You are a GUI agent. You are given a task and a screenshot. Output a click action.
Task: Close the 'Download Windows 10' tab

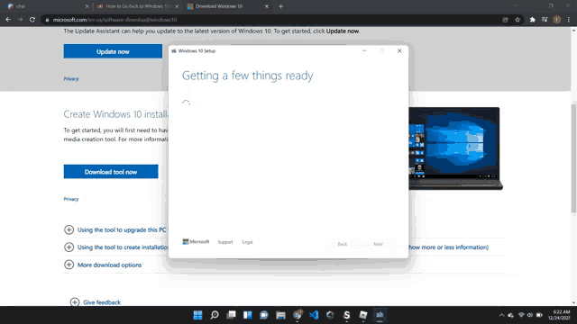(267, 6)
